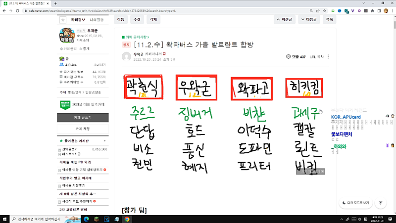Reload the page with the refresh icon

pos(17,11)
